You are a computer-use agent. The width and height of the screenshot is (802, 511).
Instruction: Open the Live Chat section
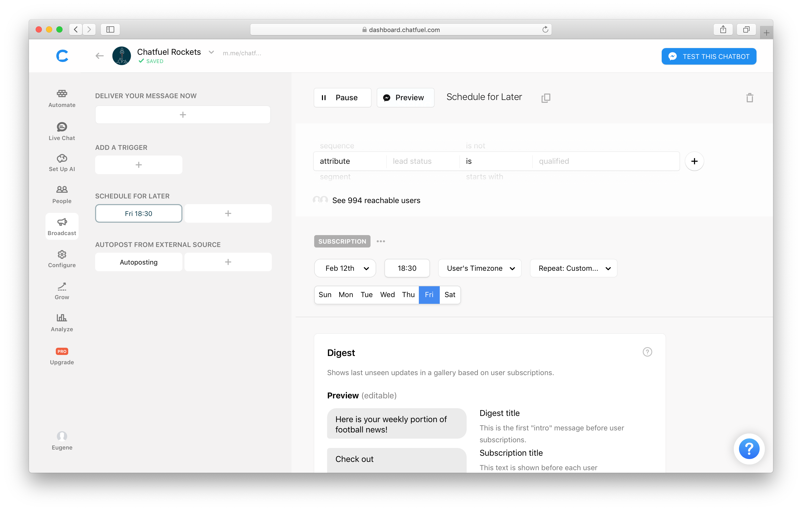[x=61, y=131]
